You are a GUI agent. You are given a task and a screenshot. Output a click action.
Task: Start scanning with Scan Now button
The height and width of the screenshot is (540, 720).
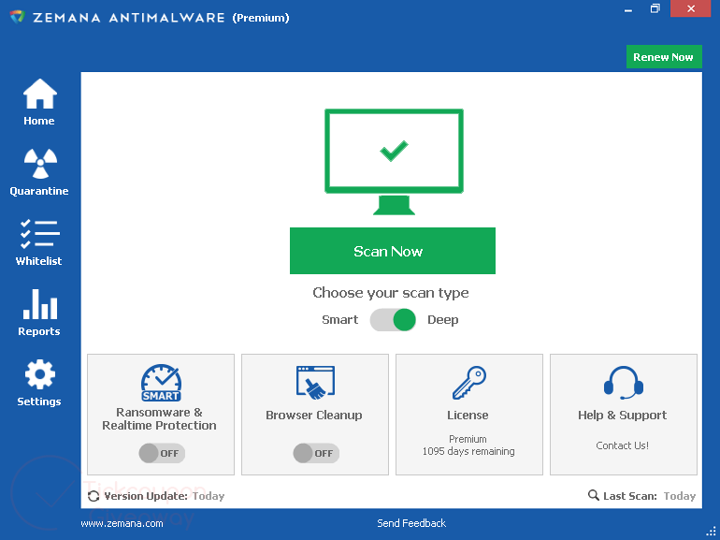pyautogui.click(x=393, y=251)
